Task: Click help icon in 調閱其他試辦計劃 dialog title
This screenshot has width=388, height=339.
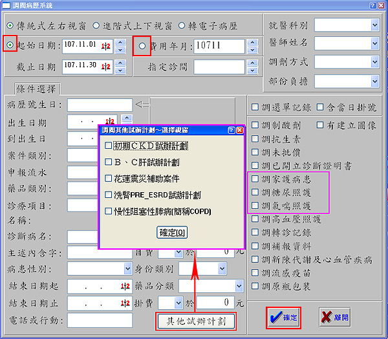Action: pyautogui.click(x=232, y=130)
